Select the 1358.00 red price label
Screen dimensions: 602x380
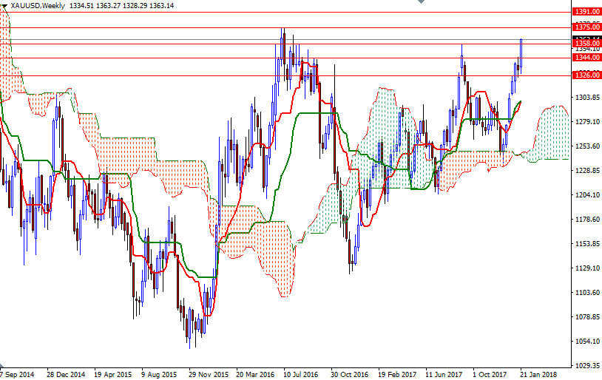pos(586,44)
